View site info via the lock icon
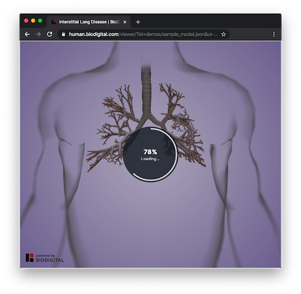301x294 pixels. pos(63,34)
